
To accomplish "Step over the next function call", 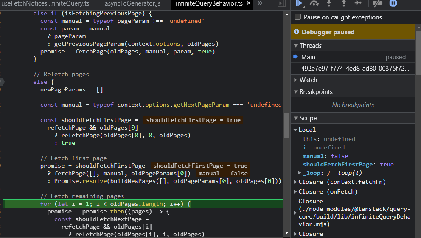I will tap(314, 3).
